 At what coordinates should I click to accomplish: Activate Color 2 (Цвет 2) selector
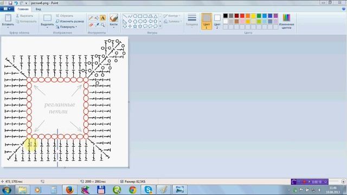(x=217, y=22)
